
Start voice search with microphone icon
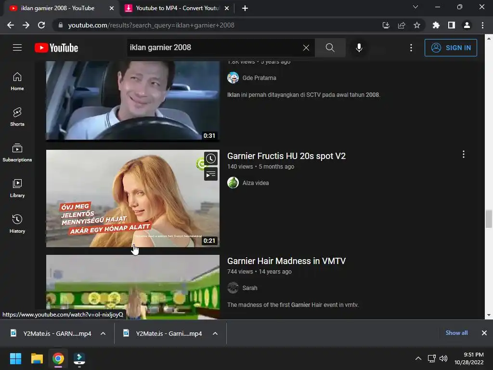[359, 48]
